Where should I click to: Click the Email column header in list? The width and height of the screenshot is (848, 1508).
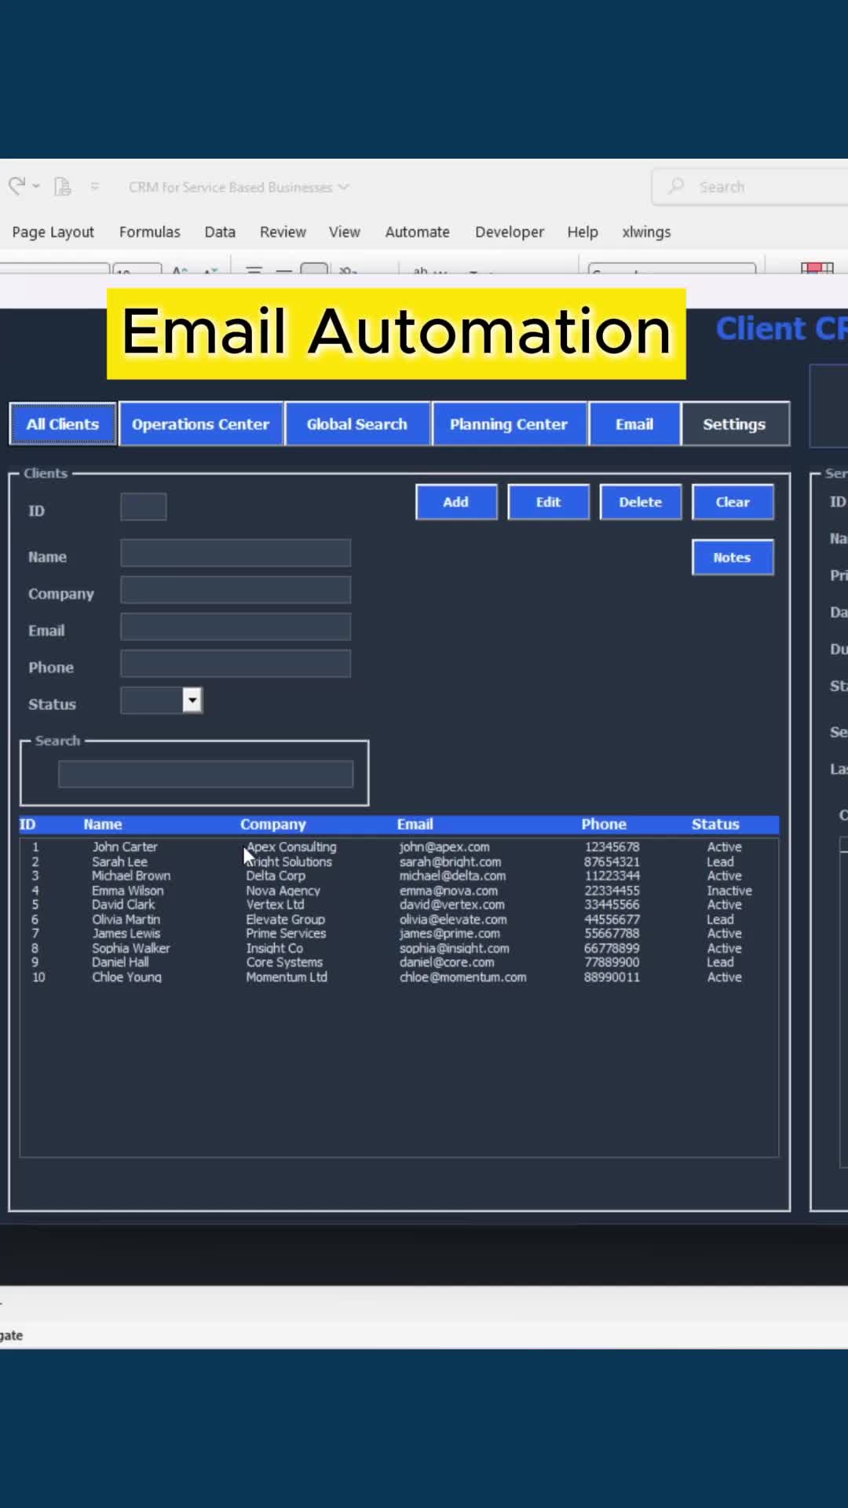point(415,824)
